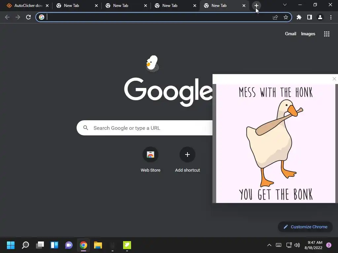338x253 pixels.
Task: Open File Explorer from the taskbar
Action: [98, 245]
